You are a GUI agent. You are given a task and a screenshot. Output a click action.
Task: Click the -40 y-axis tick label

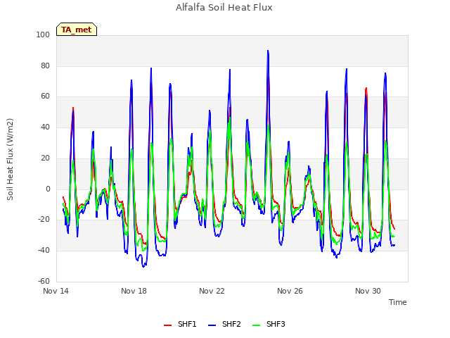click(44, 251)
